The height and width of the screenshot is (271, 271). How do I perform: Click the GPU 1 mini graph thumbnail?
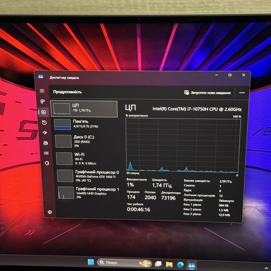[66, 192]
